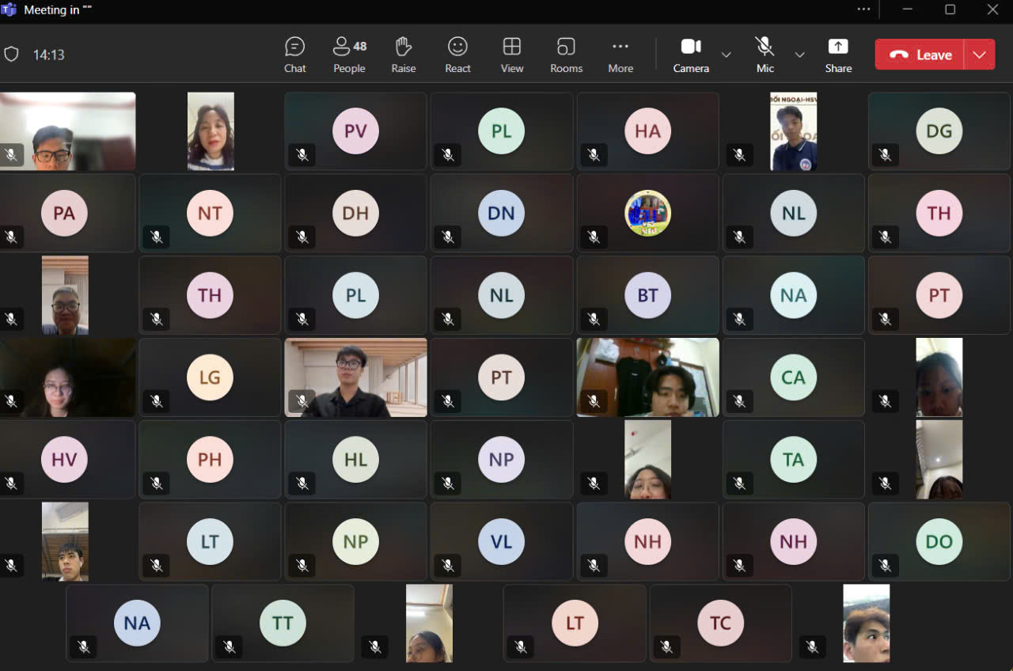Image resolution: width=1013 pixels, height=671 pixels.
Task: Click the DG participant avatar tile
Action: [939, 131]
